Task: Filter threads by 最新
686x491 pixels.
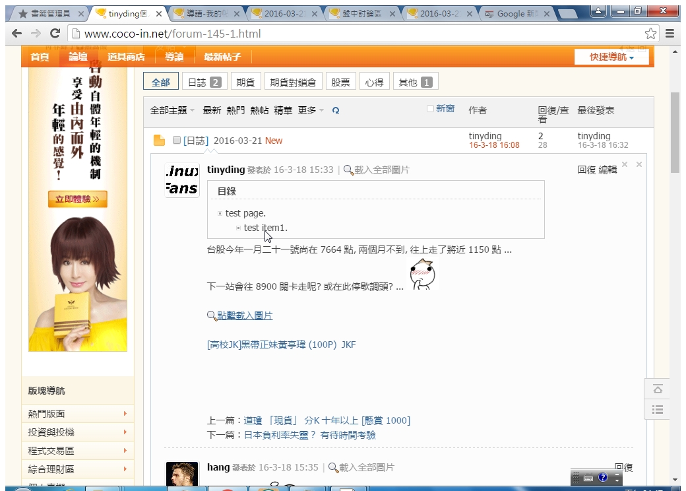Action: pos(212,110)
